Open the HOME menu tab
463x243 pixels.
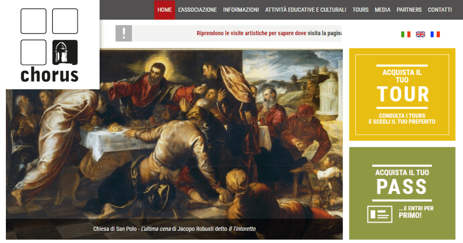pyautogui.click(x=164, y=10)
